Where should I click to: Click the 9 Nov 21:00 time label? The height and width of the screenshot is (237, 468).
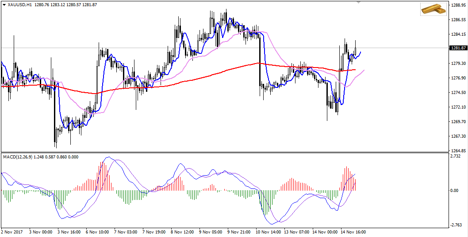[x=239, y=232]
